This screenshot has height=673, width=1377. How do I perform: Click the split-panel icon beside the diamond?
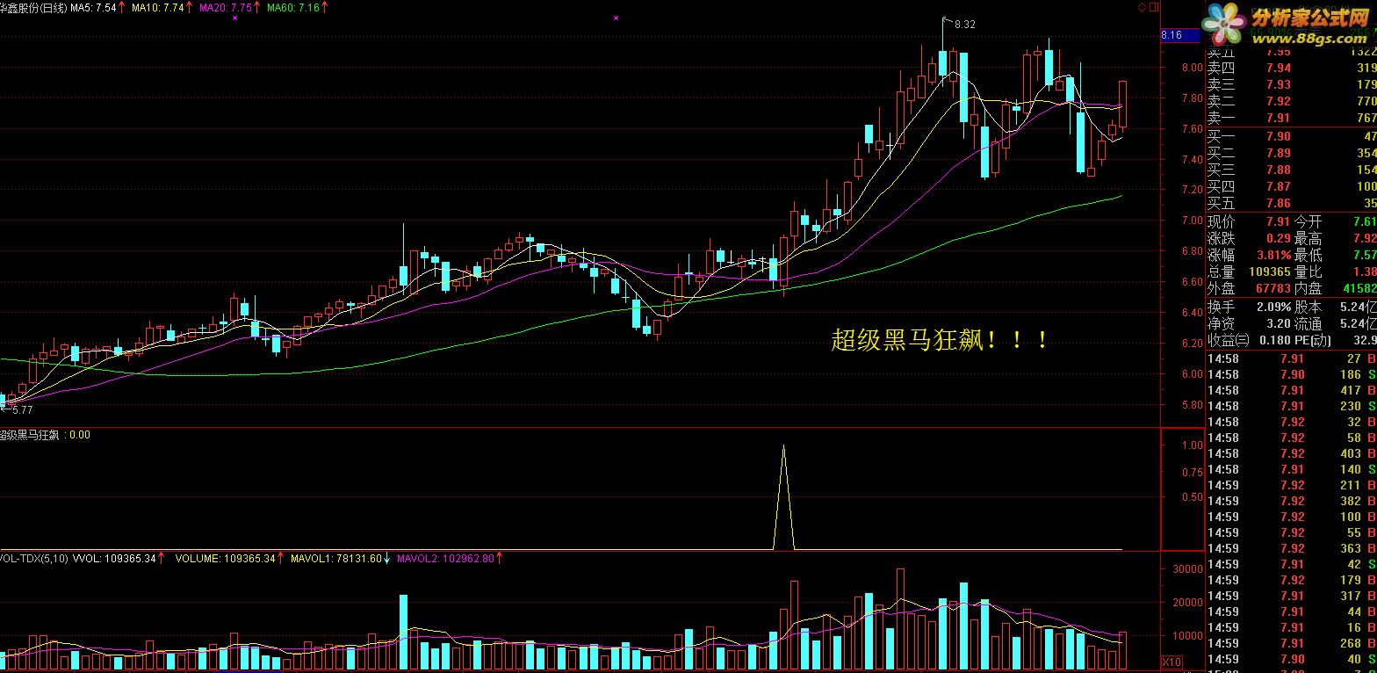click(x=1152, y=7)
